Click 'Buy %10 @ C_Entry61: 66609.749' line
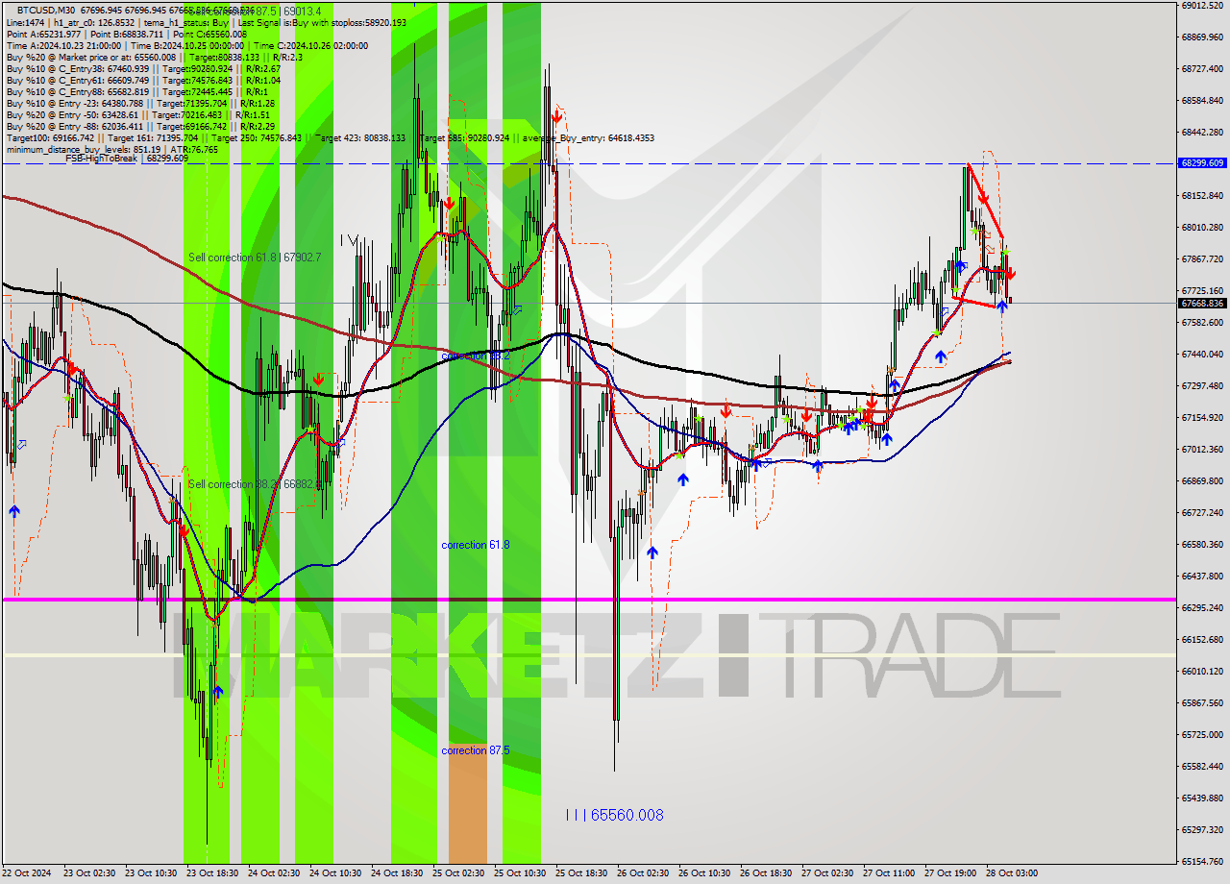This screenshot has width=1230, height=884. click(x=77, y=80)
